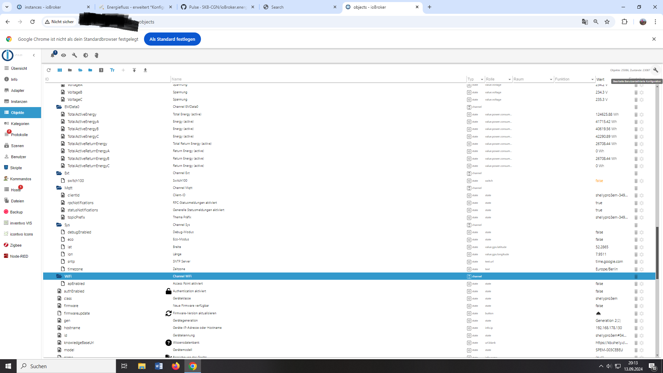The width and height of the screenshot is (663, 373).
Task: Delete the switch100 object via trash icon
Action: point(636,181)
